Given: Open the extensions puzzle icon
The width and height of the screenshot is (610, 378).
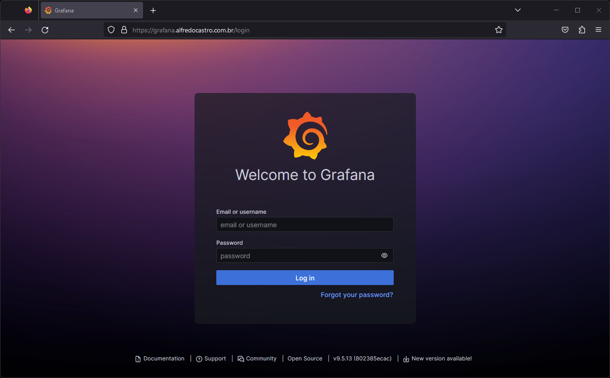Looking at the screenshot, I should tap(582, 30).
